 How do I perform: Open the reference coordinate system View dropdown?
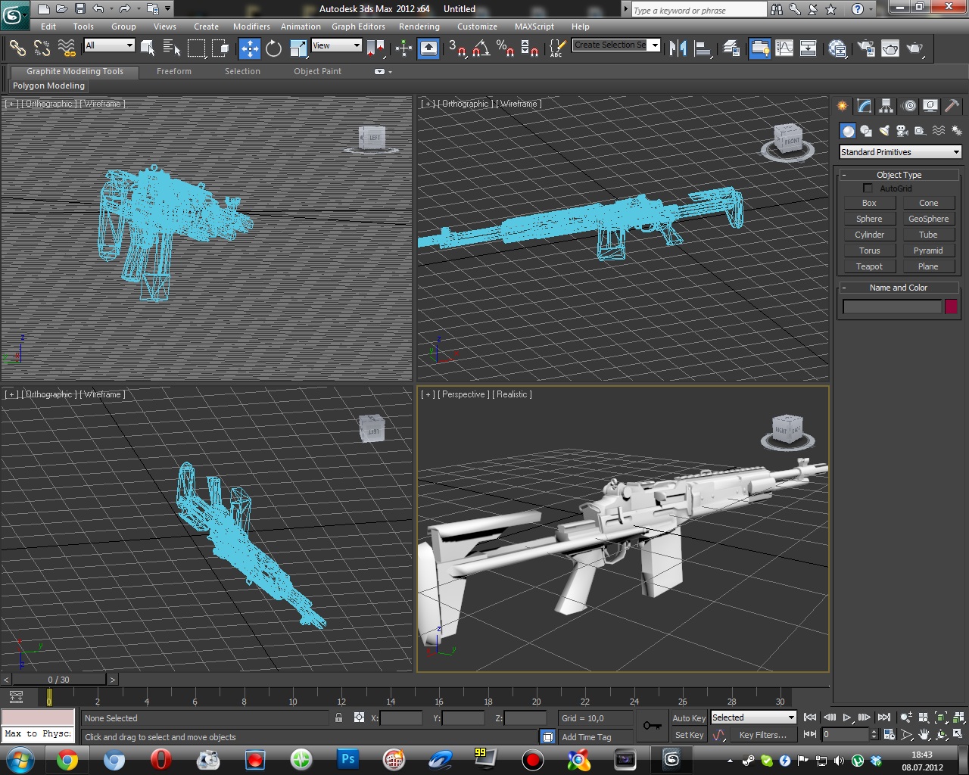pyautogui.click(x=336, y=45)
